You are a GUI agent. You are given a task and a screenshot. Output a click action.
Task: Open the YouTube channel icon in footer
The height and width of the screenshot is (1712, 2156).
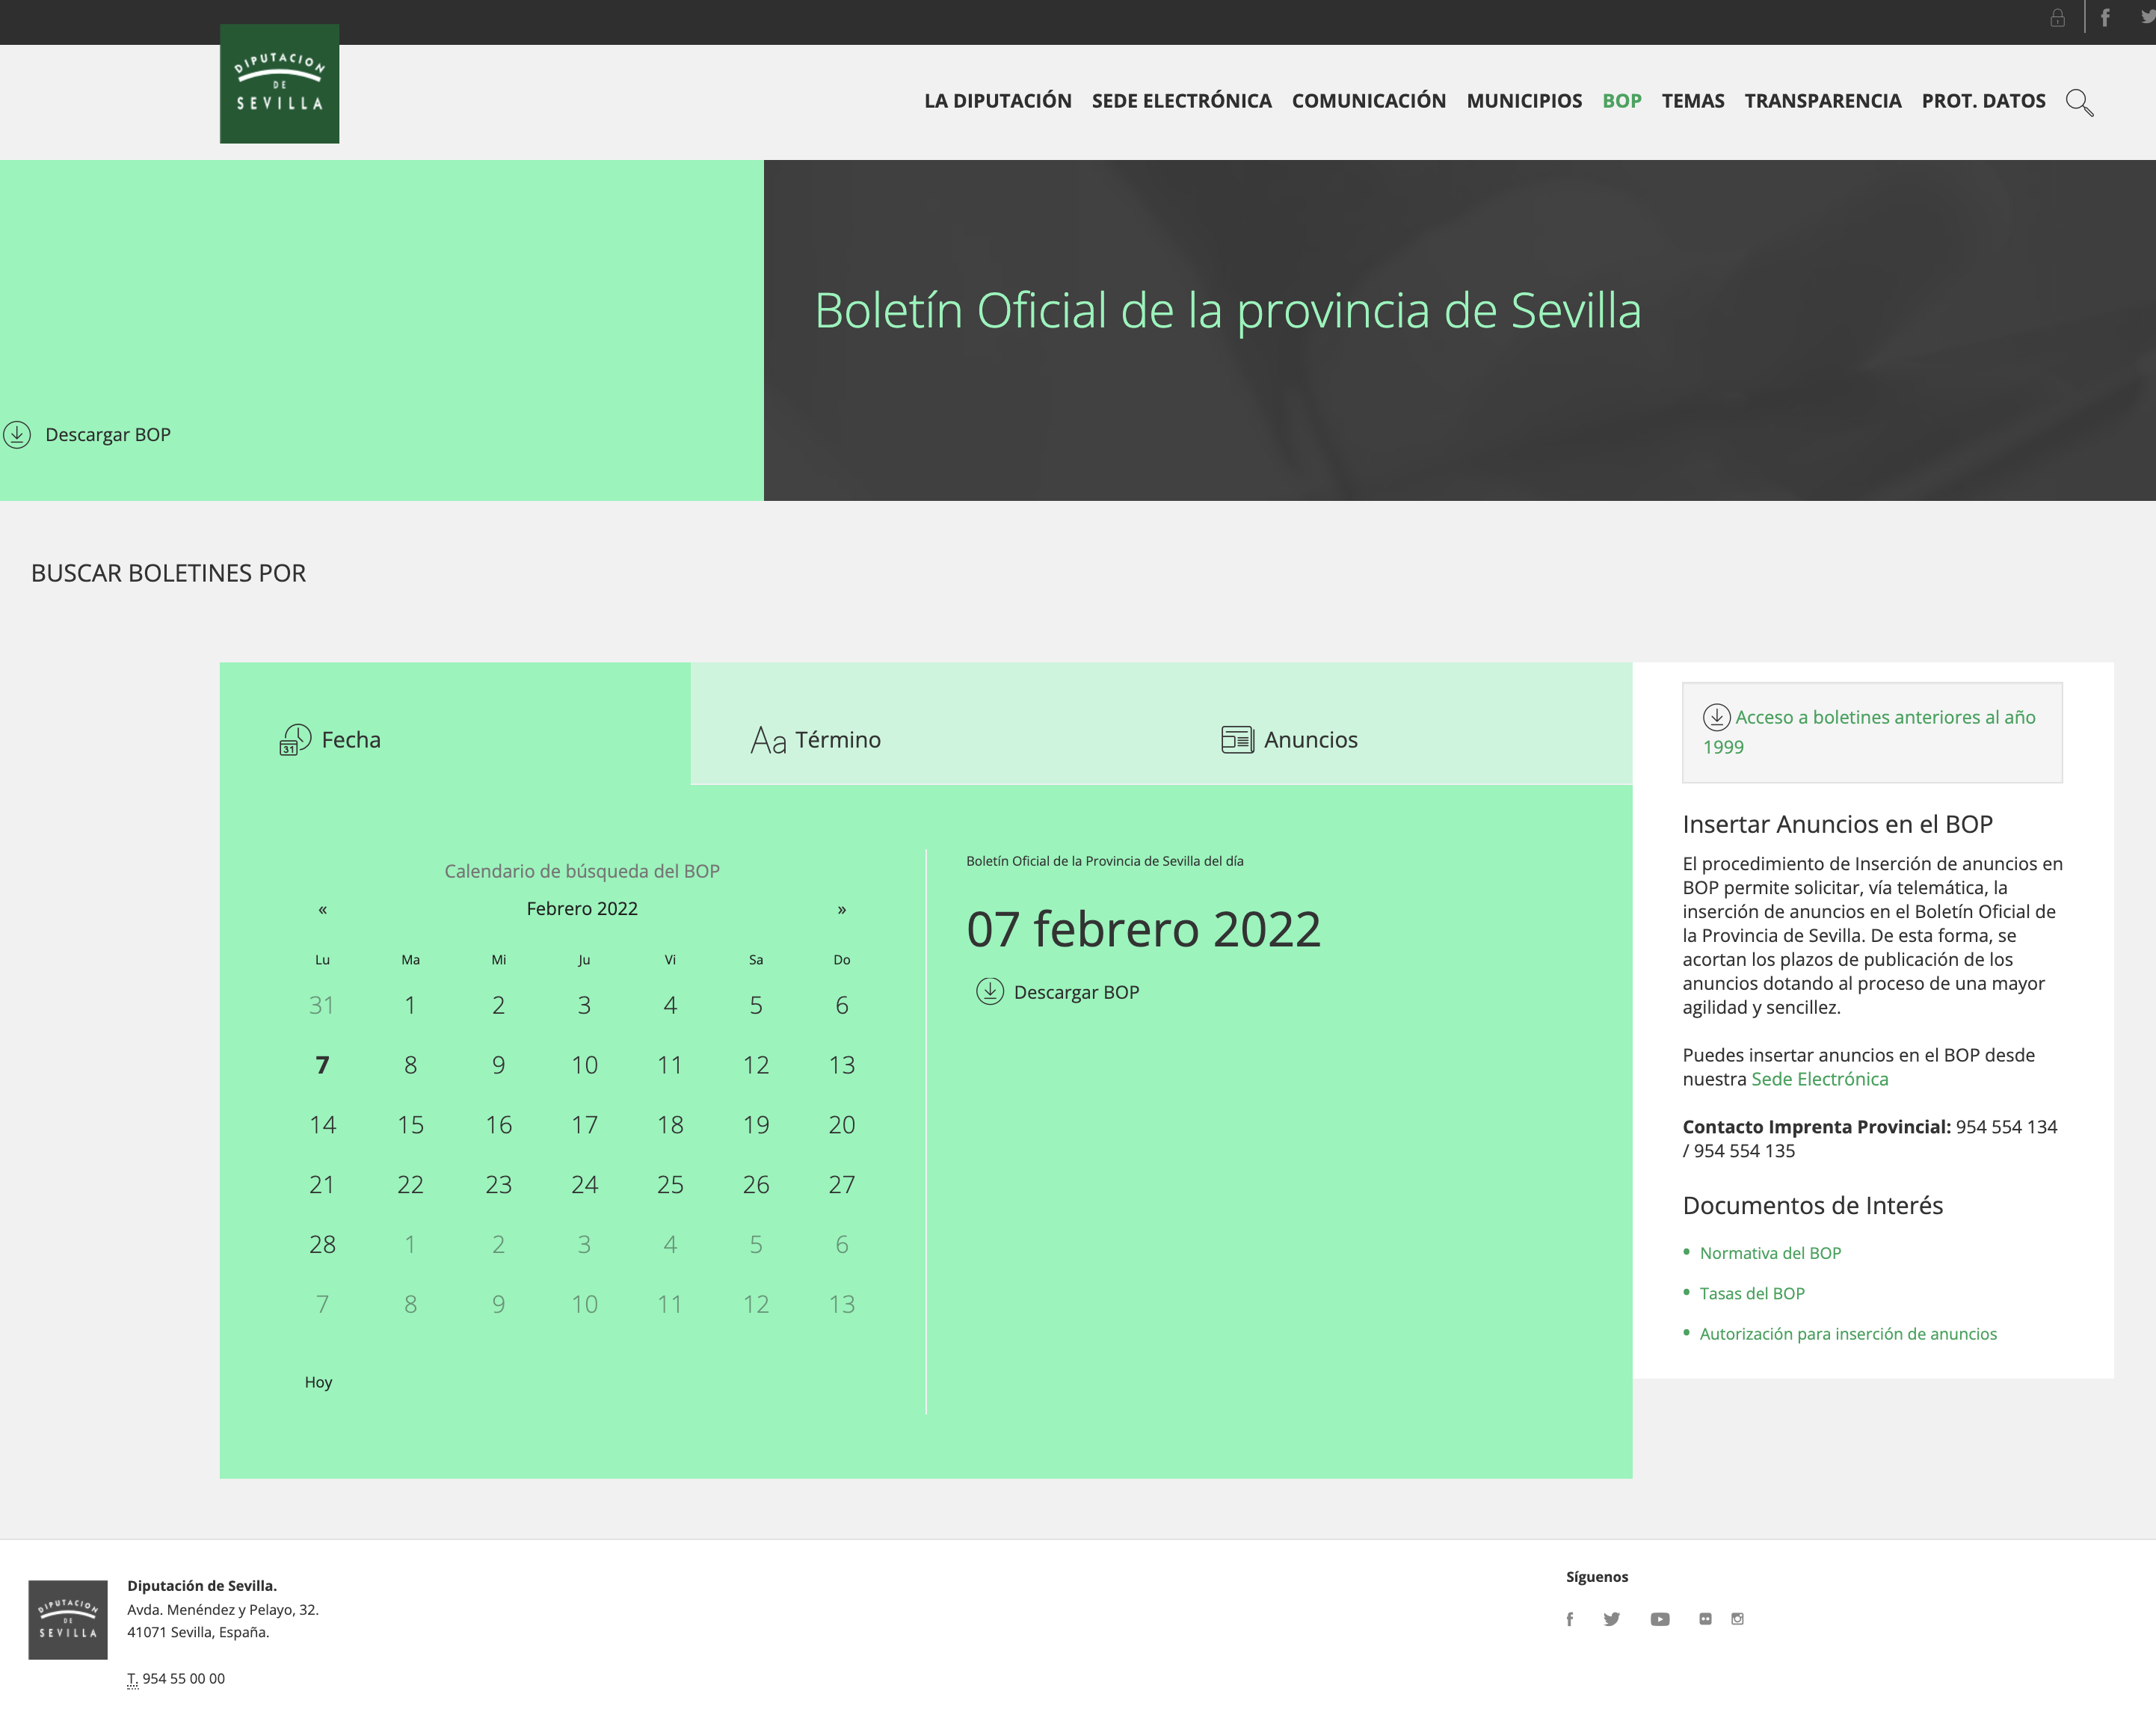1660,1619
